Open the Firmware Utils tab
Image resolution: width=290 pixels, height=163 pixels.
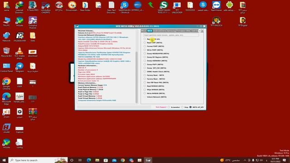click(183, 31)
